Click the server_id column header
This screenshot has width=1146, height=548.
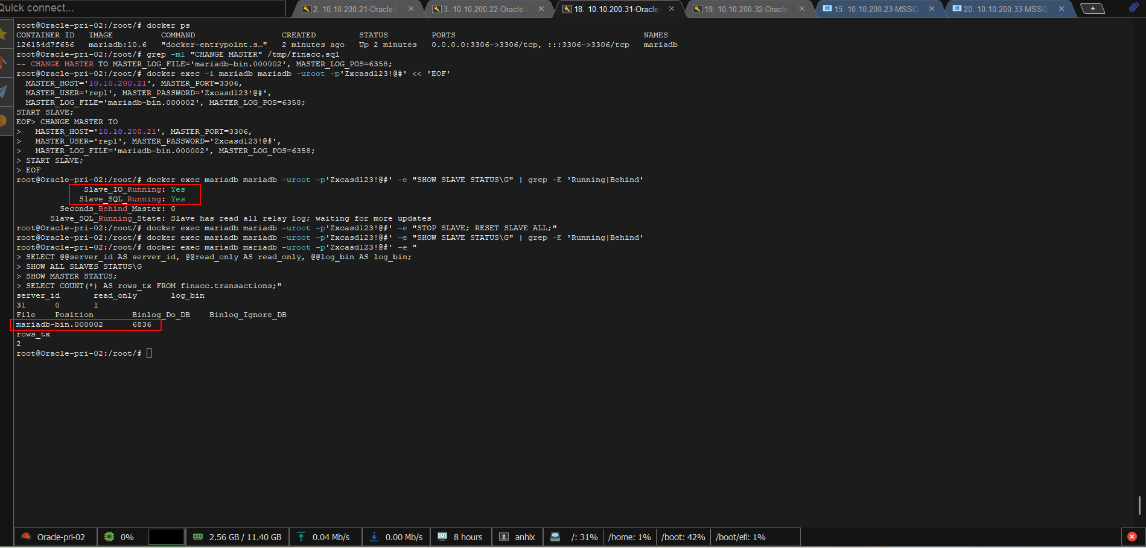coord(38,295)
